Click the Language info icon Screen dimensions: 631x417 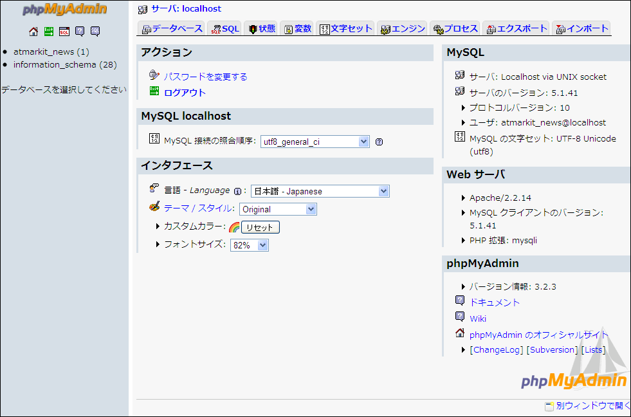237,192
